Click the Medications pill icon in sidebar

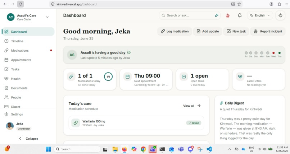[x=6, y=50]
